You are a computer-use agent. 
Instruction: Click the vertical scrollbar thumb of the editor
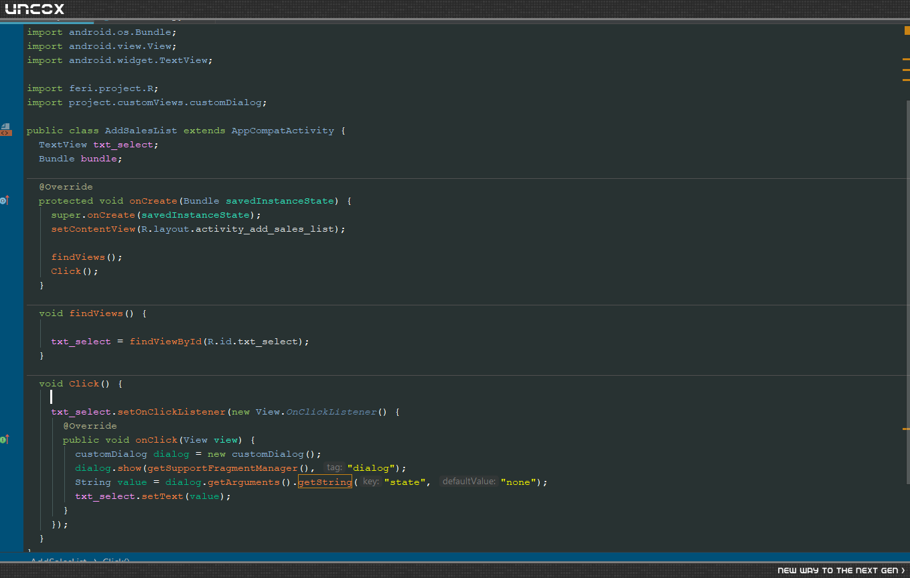tap(907, 291)
